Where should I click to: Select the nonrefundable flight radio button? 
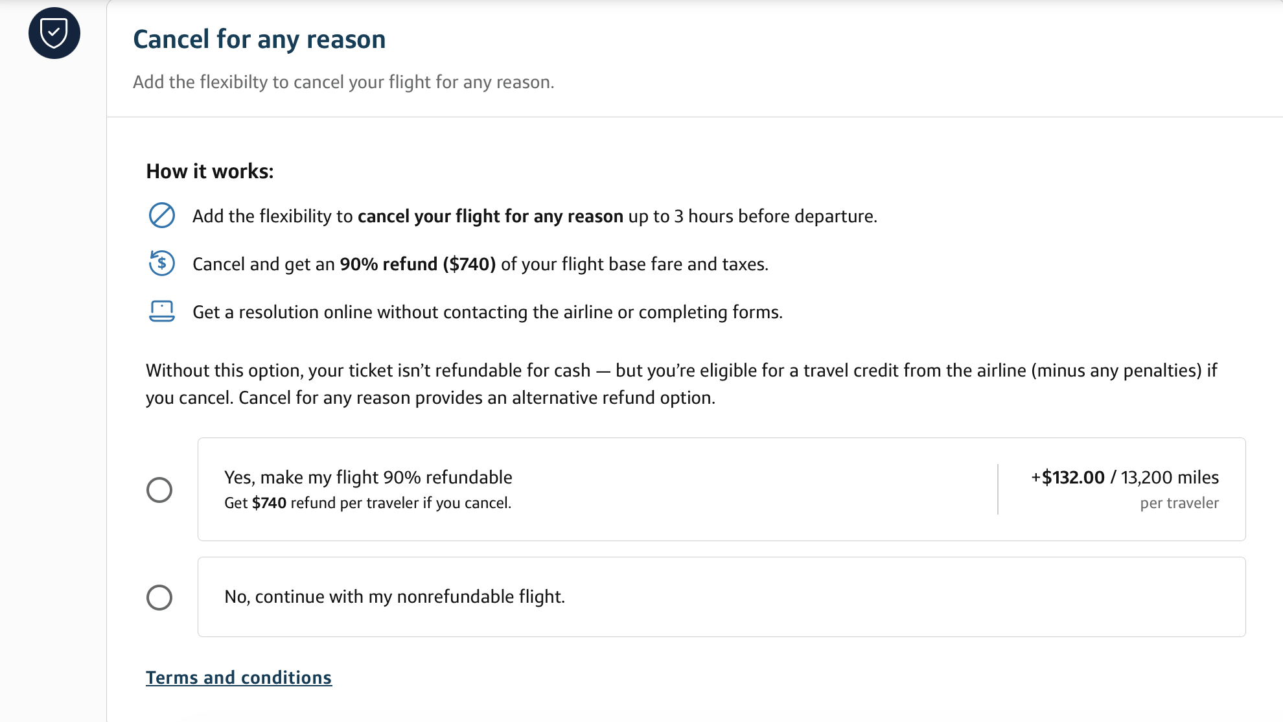coord(159,597)
